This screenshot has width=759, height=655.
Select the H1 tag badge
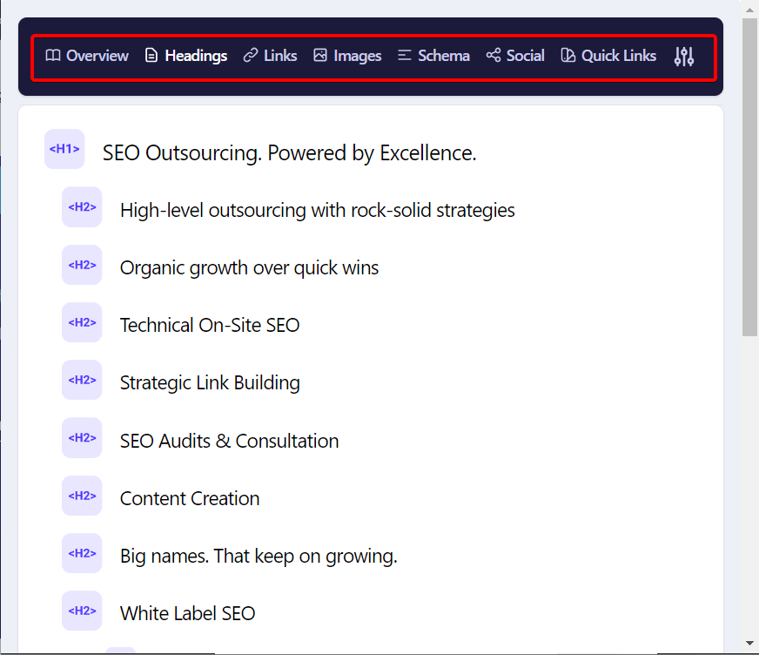click(64, 149)
